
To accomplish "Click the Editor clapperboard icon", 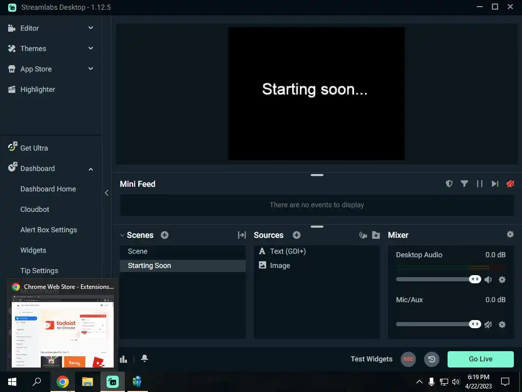I will tap(12, 28).
